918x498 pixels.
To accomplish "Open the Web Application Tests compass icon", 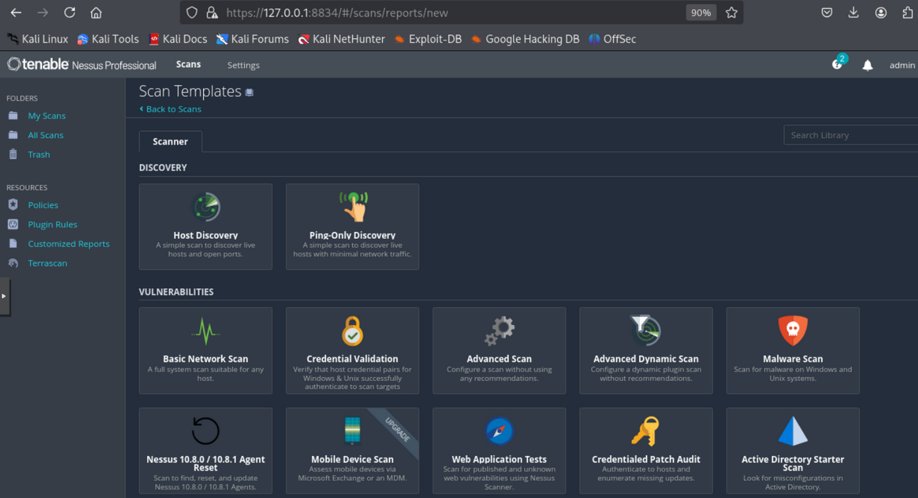I will point(500,432).
